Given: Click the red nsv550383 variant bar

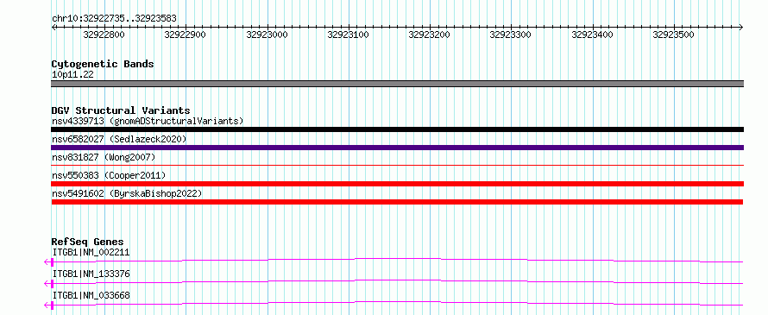Looking at the screenshot, I should (397, 184).
